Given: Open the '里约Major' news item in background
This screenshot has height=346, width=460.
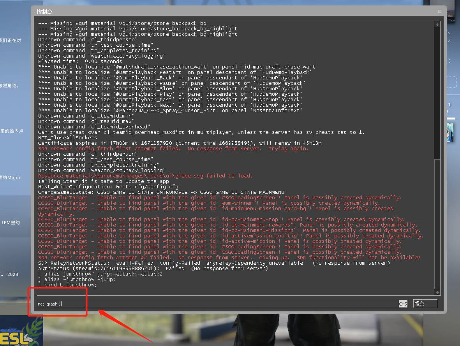Looking at the screenshot, I should click(11, 177).
